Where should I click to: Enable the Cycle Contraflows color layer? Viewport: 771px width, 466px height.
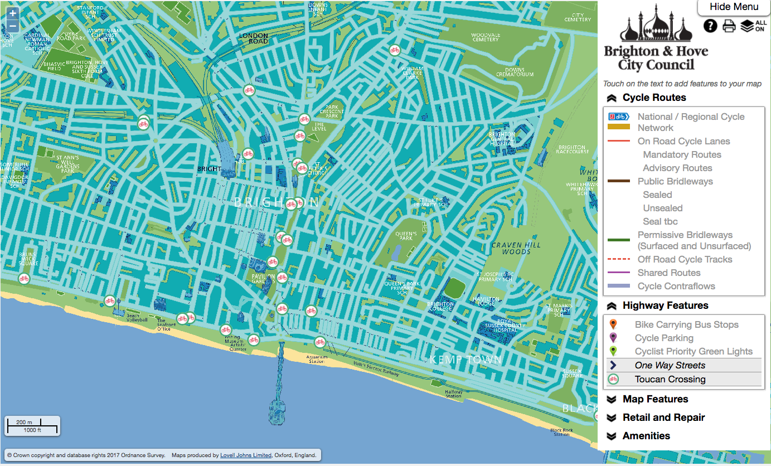[676, 286]
